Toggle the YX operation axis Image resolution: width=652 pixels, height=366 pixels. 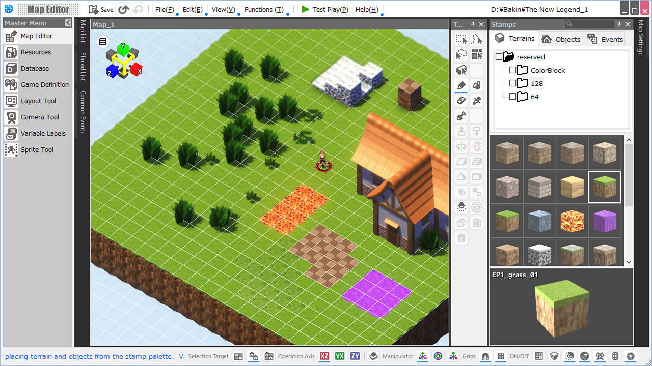pos(340,356)
